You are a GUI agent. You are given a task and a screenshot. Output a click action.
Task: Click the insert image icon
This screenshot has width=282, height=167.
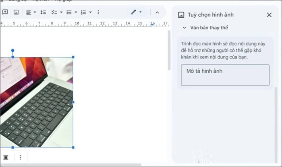[x=16, y=12]
